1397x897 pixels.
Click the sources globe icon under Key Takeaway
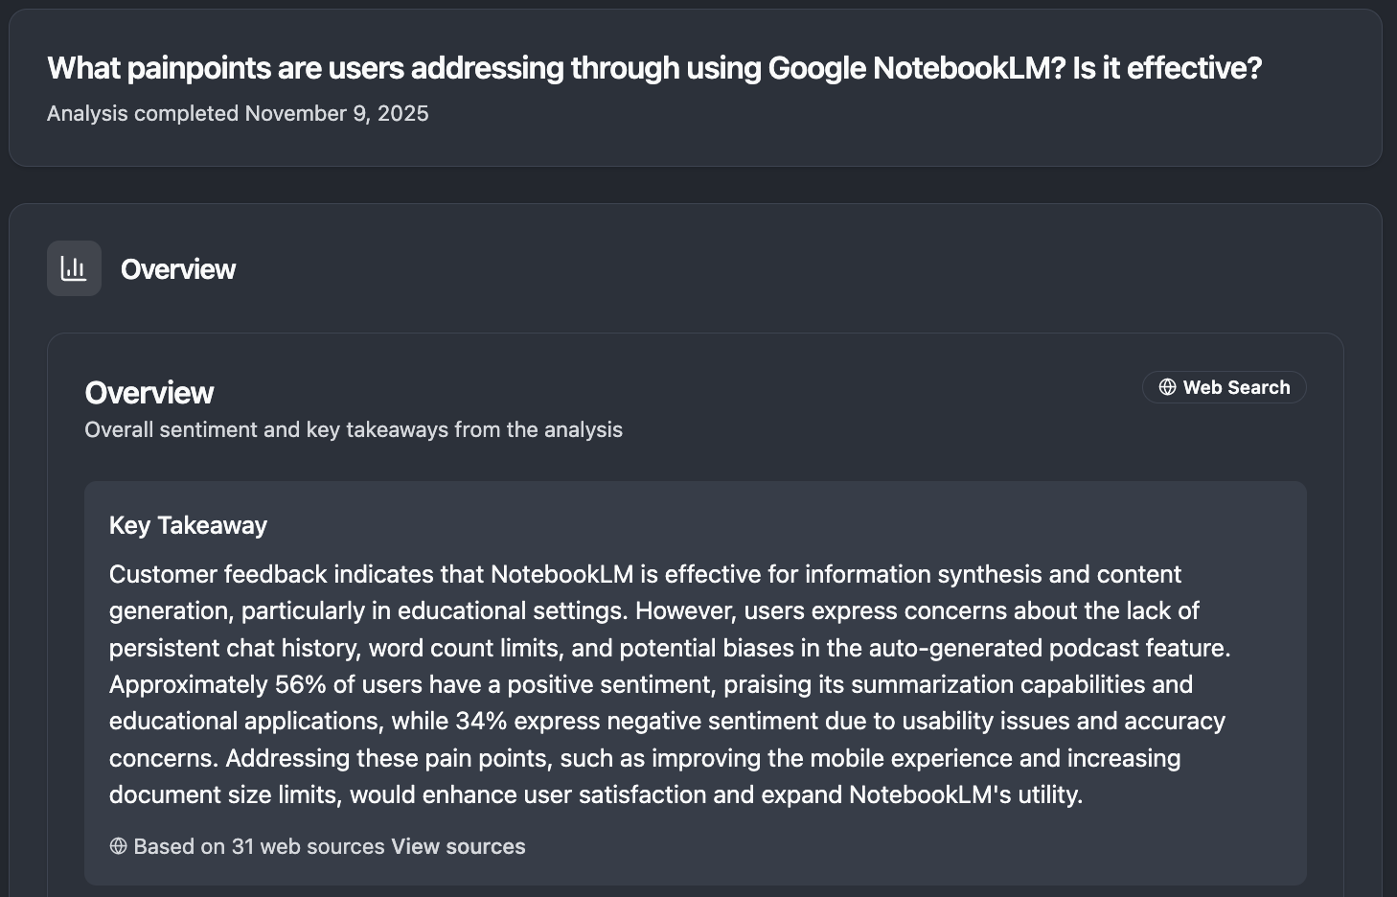tap(118, 846)
